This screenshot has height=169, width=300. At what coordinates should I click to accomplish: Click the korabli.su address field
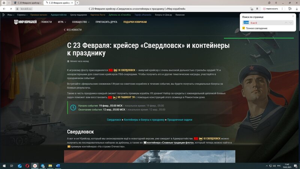tap(26, 9)
